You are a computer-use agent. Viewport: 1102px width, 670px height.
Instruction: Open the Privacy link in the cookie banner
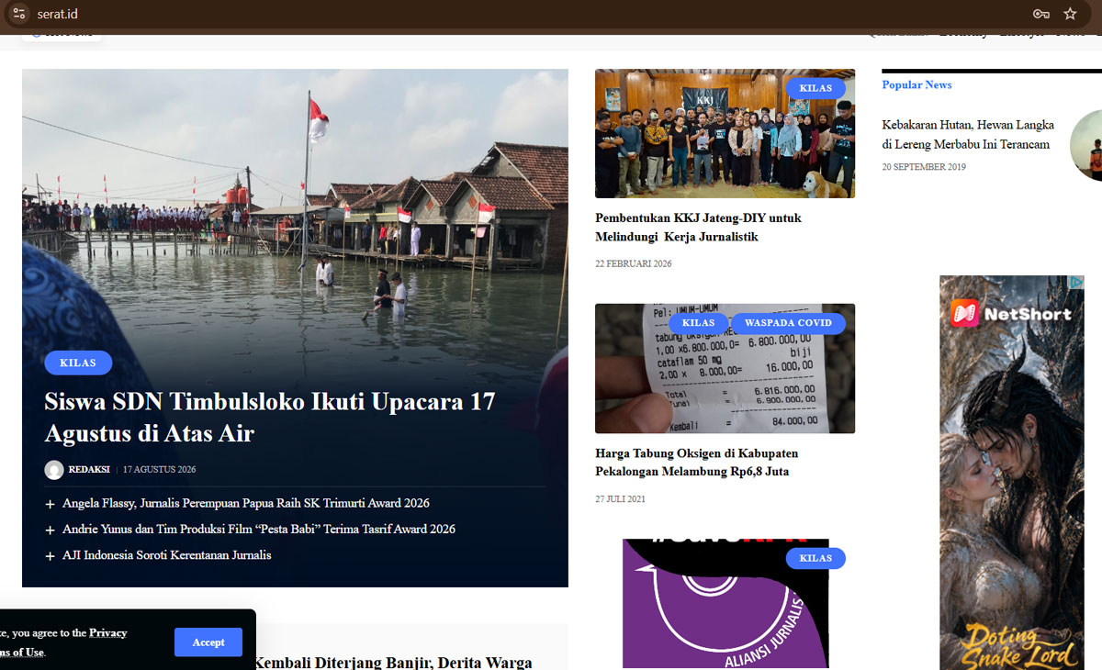(108, 633)
